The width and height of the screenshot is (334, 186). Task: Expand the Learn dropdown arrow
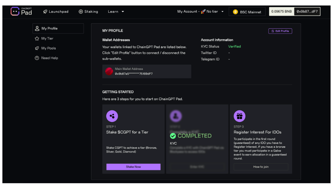point(123,12)
